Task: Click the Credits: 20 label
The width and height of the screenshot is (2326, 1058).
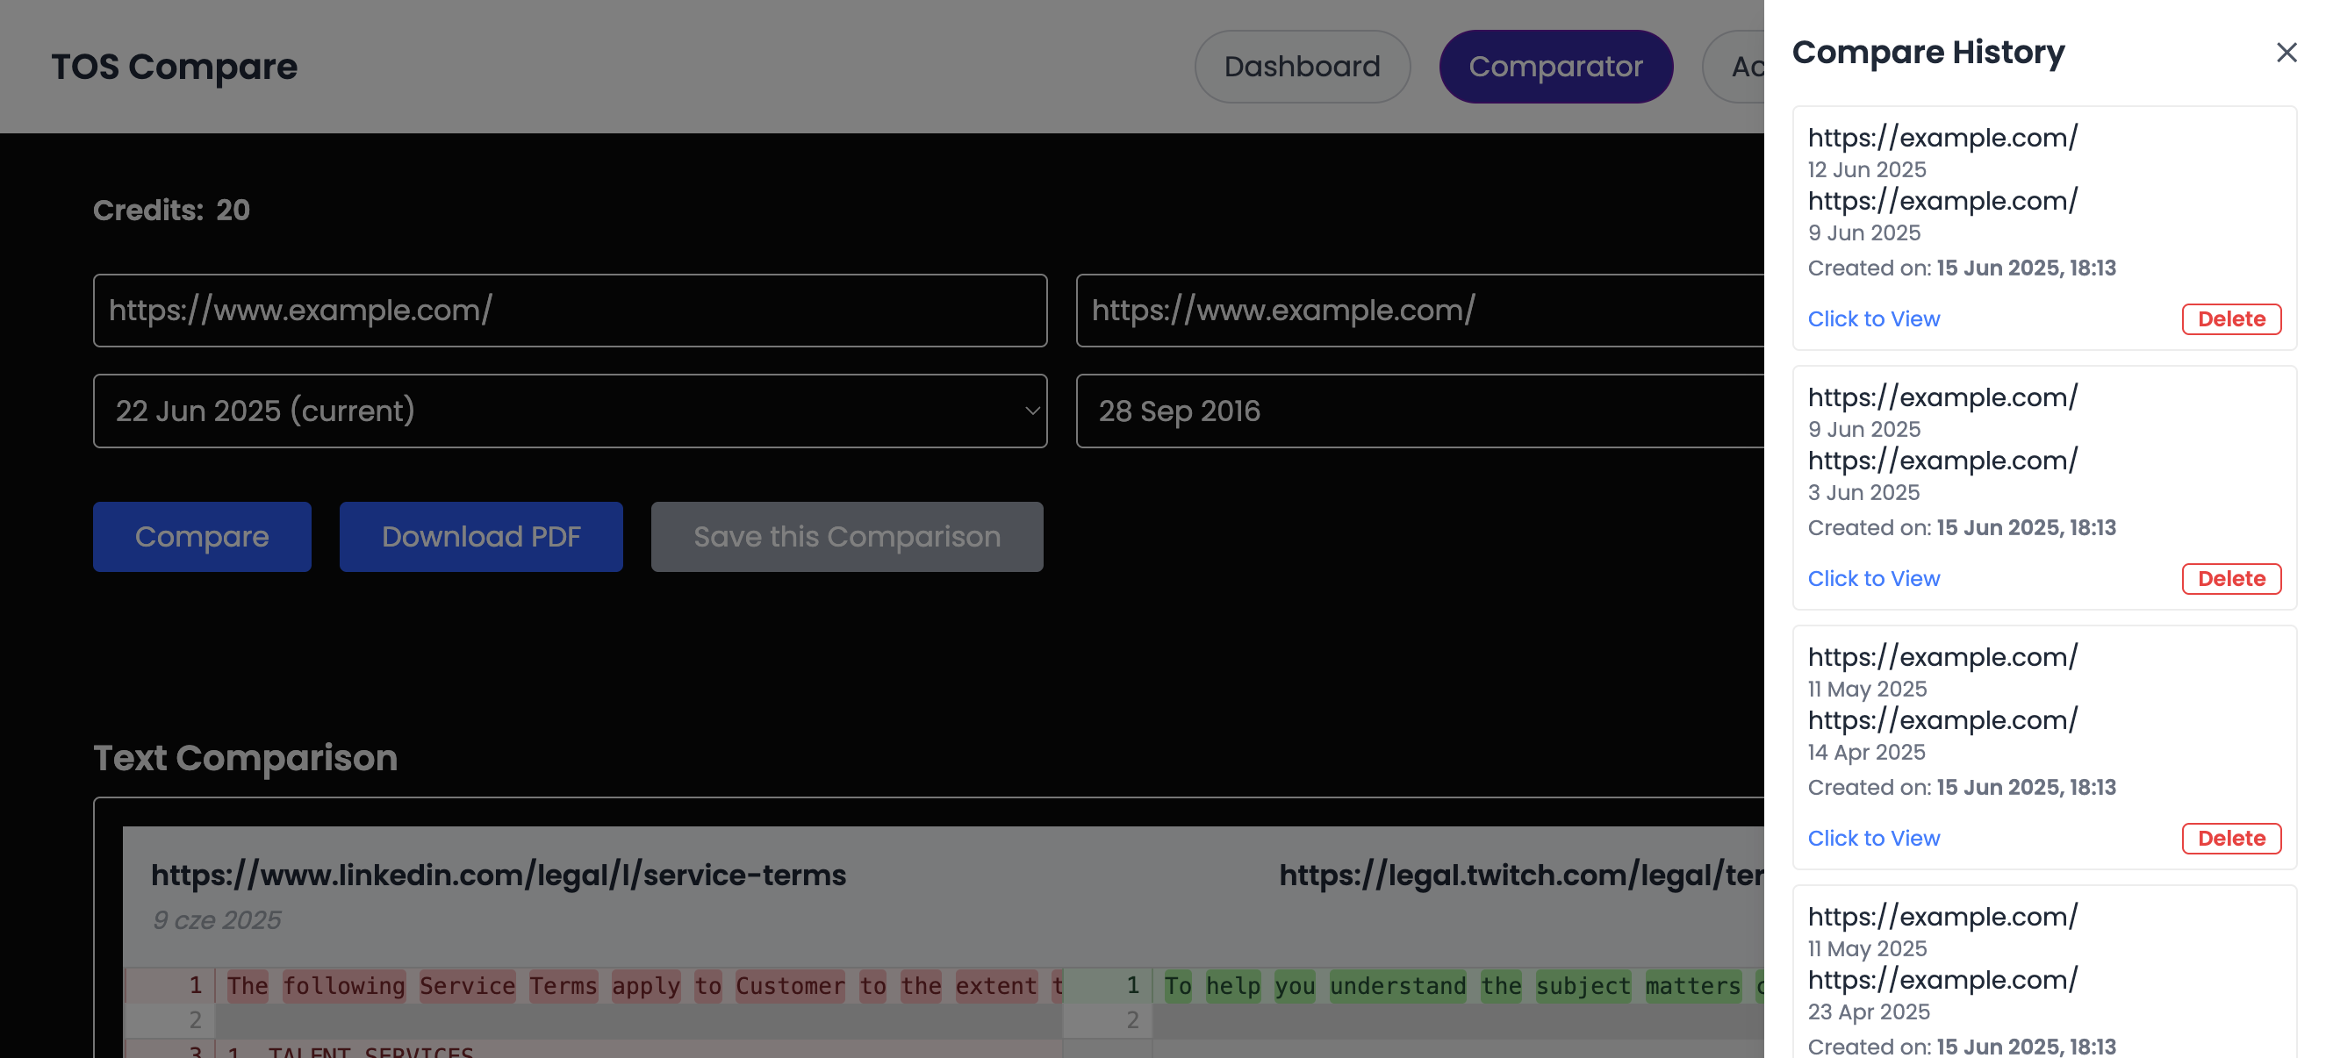Action: [x=171, y=211]
